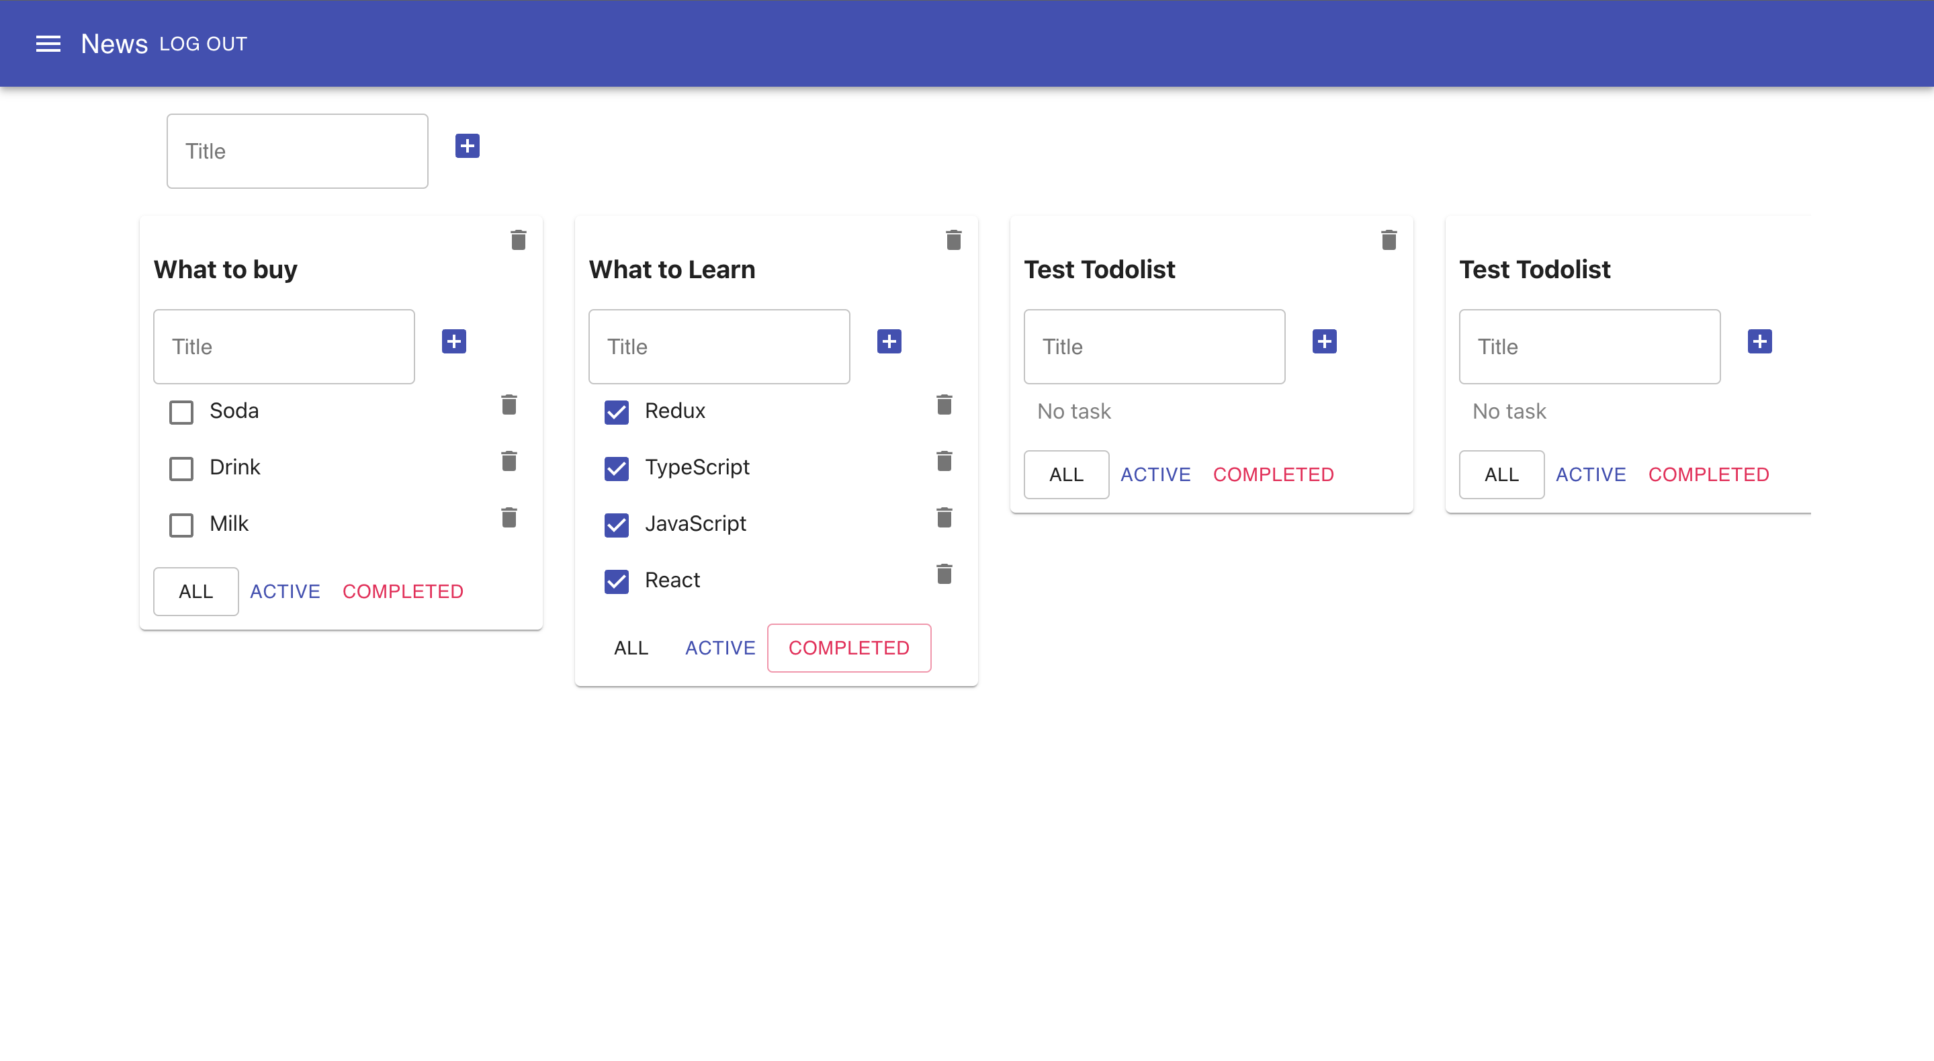Delete the Redux task
The width and height of the screenshot is (1934, 1061).
coord(944,405)
